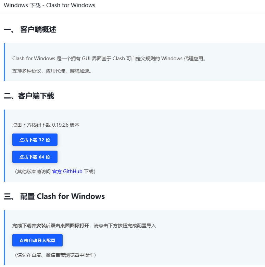Click the 下载) text after the GitHub link

[90, 171]
